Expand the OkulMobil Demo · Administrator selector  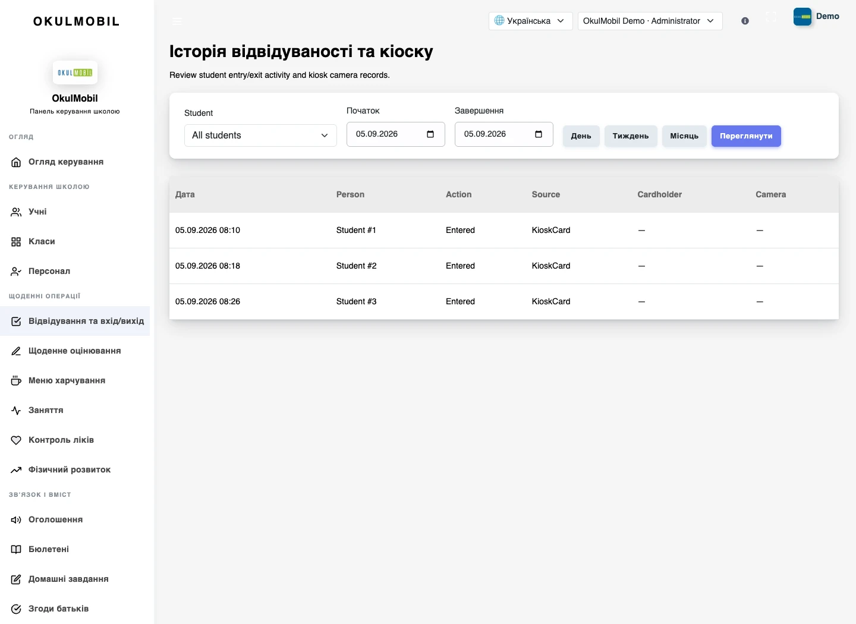650,21
